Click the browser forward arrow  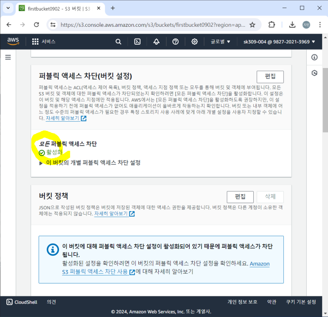(x=22, y=25)
